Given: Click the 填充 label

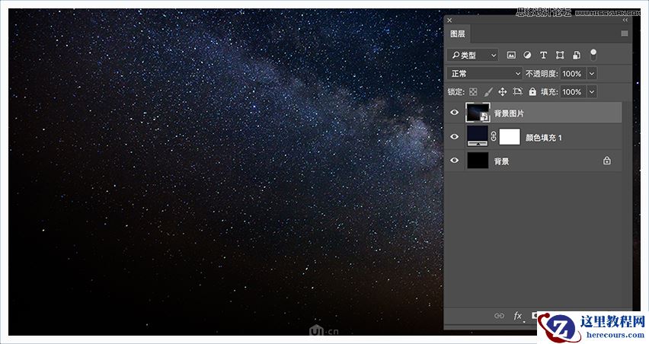Looking at the screenshot, I should pos(549,92).
